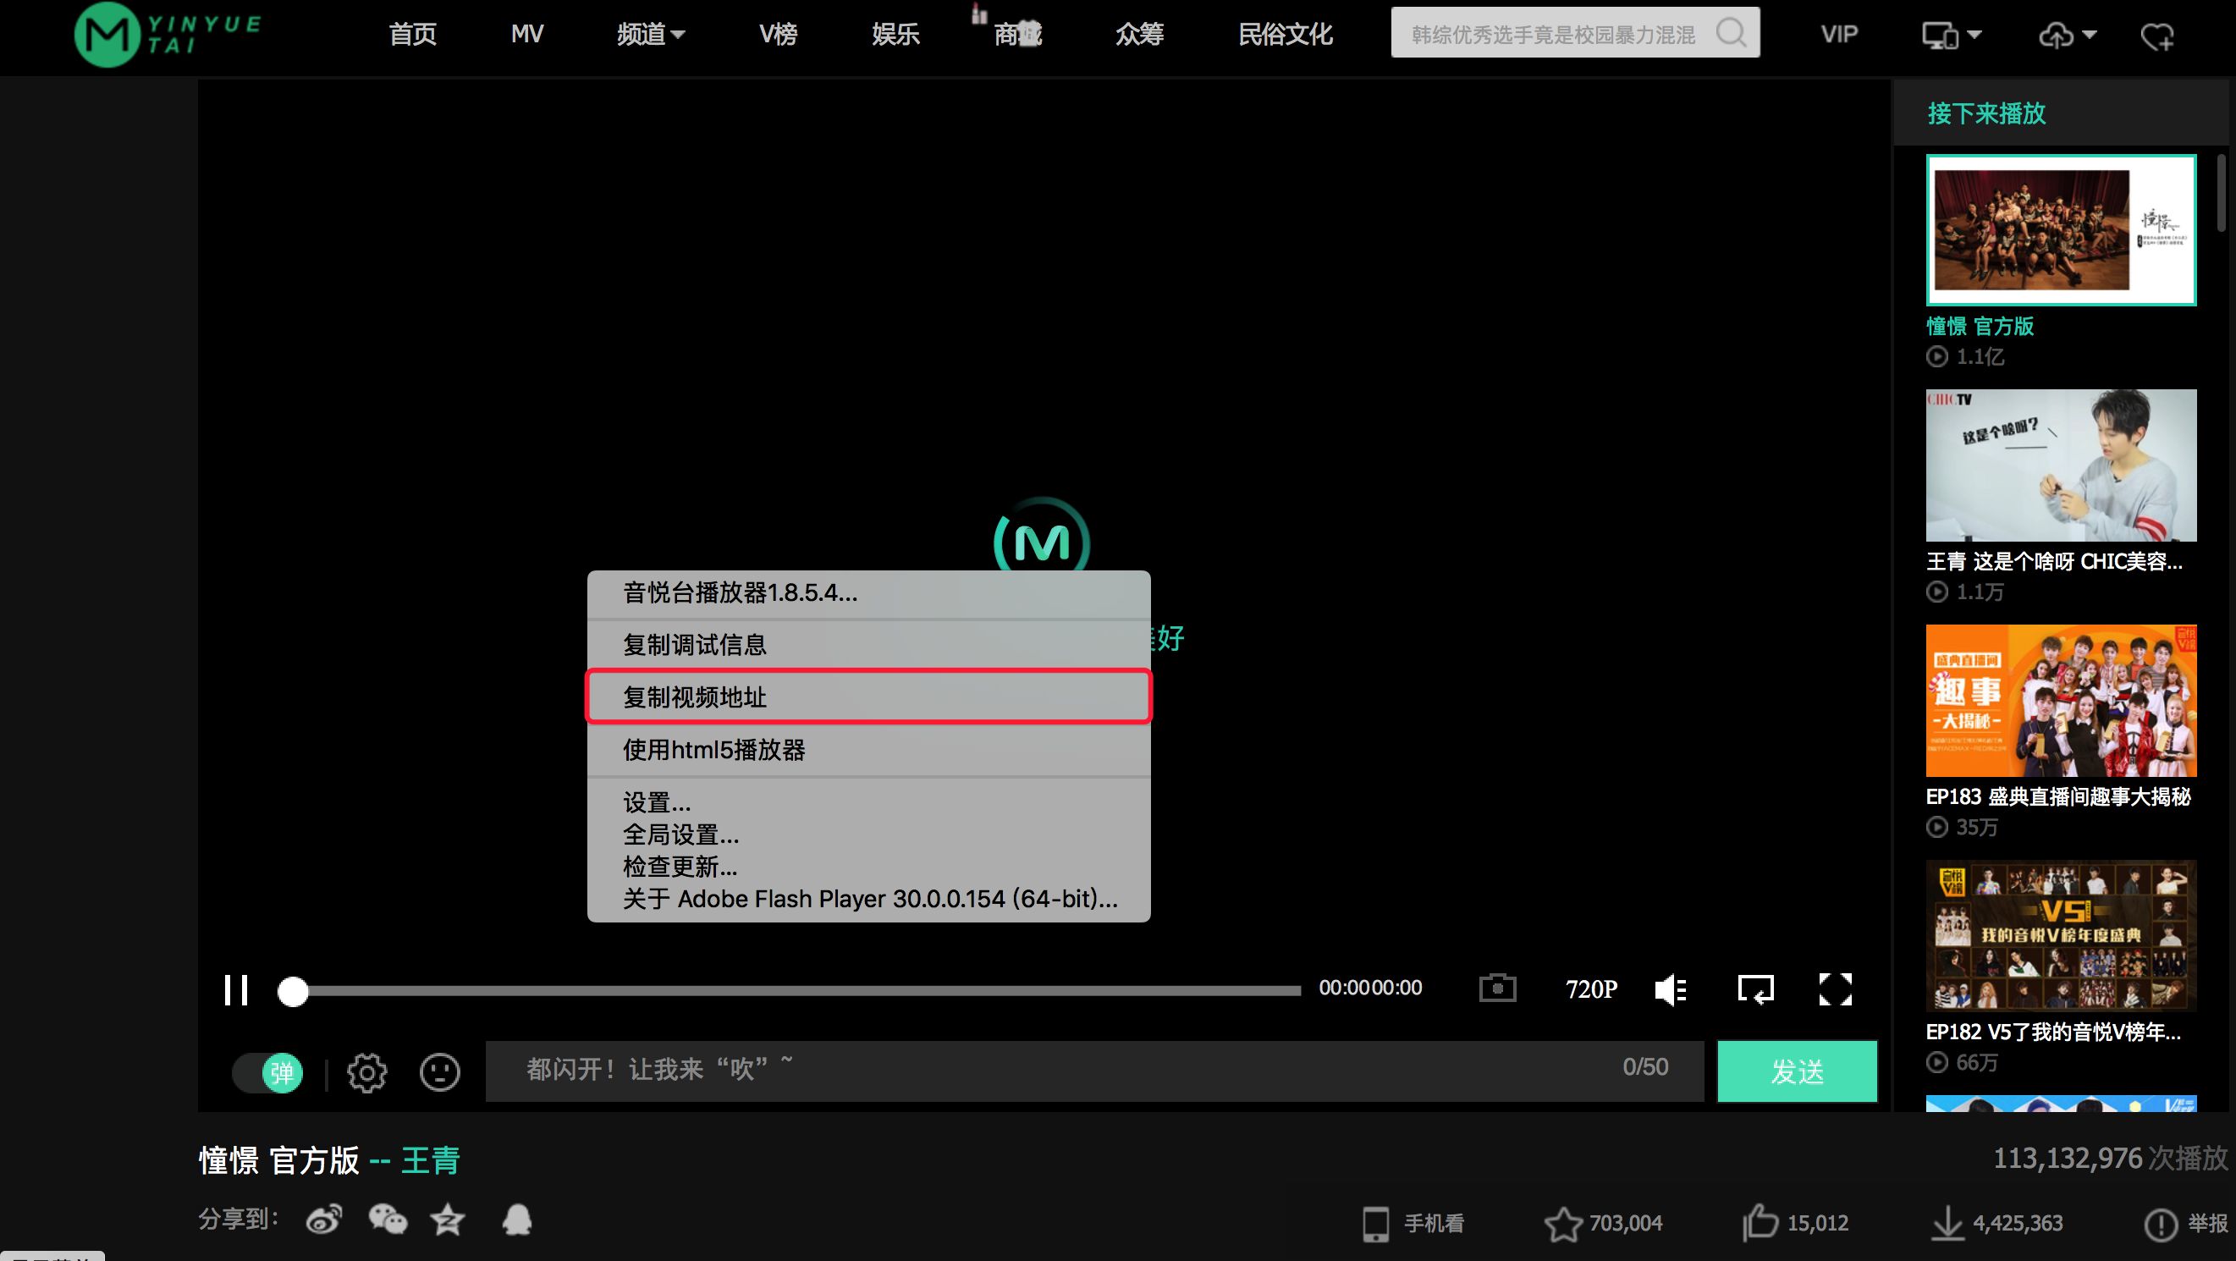Image resolution: width=2236 pixels, height=1261 pixels.
Task: Take a screenshot with camera icon
Action: (x=1497, y=988)
